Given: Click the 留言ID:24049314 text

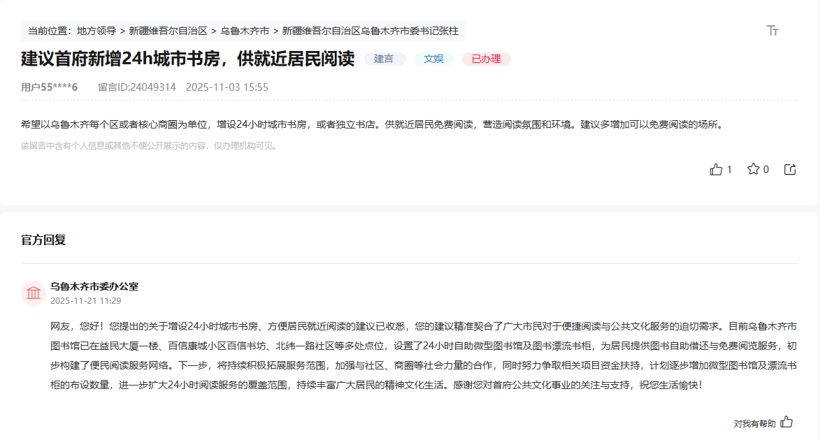Looking at the screenshot, I should [136, 87].
